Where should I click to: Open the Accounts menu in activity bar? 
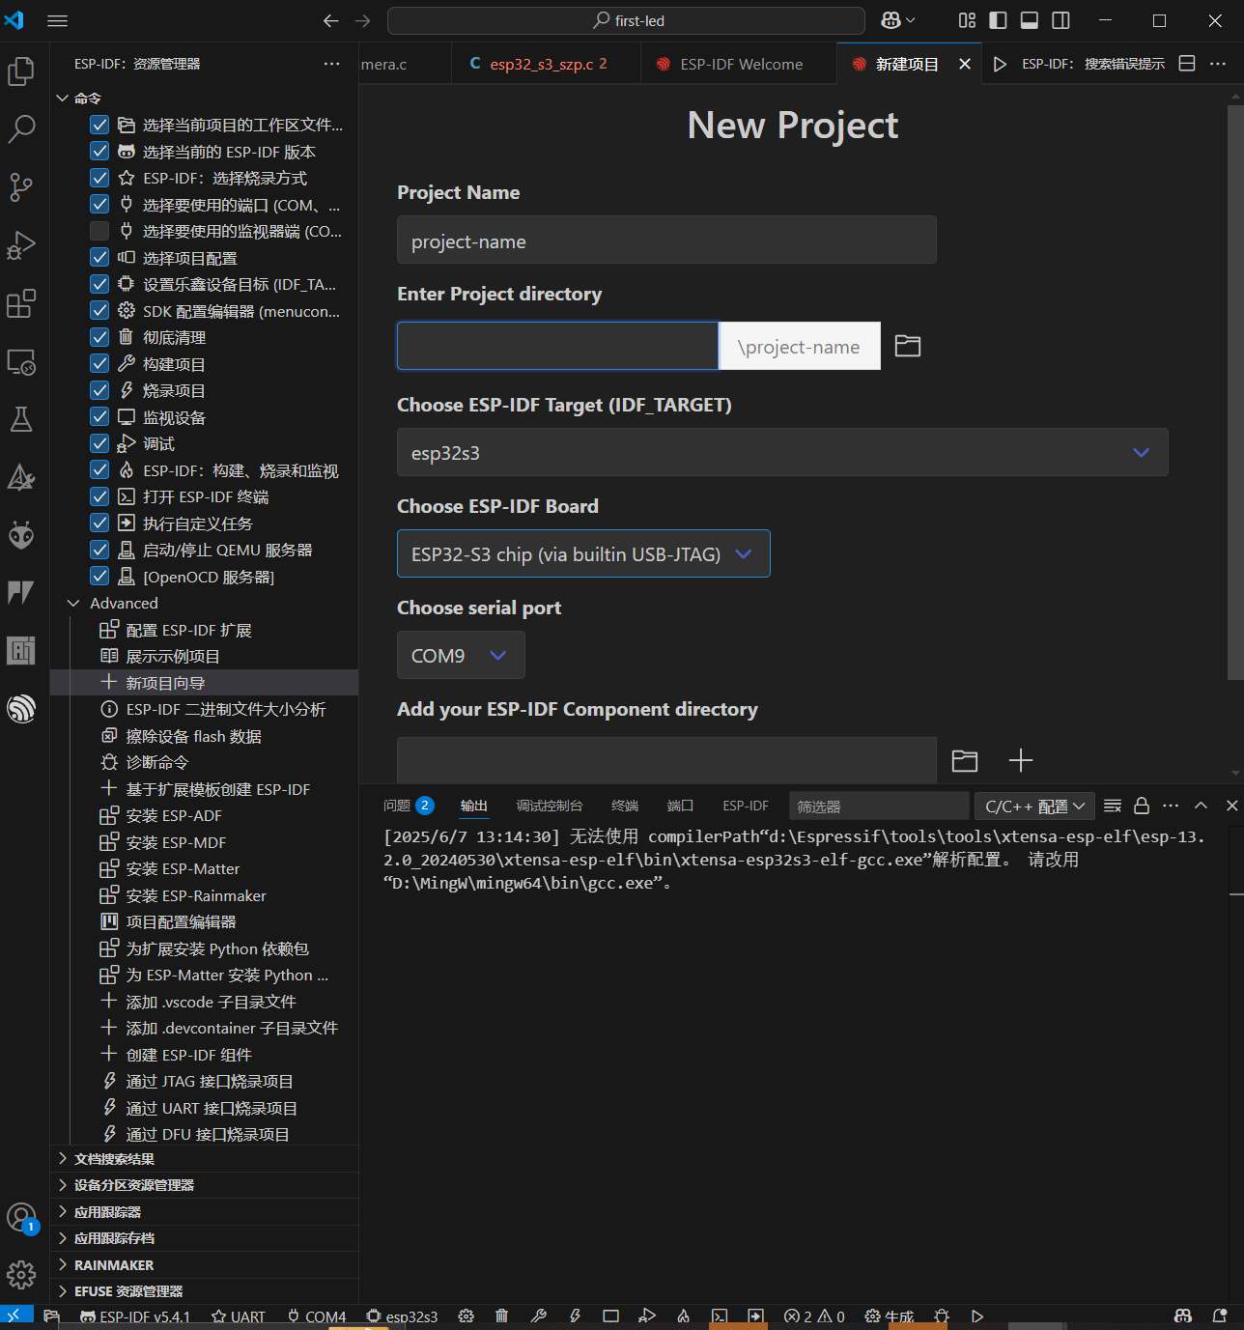(x=21, y=1218)
